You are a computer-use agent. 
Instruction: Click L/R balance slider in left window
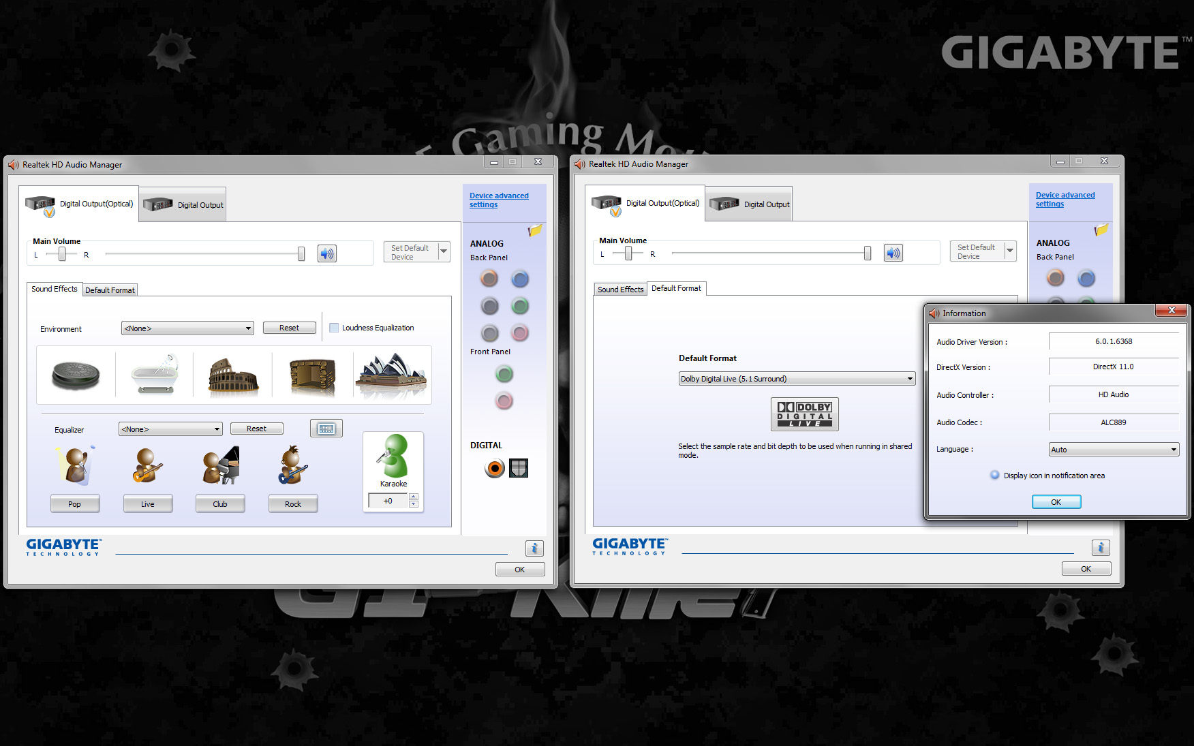click(x=62, y=254)
